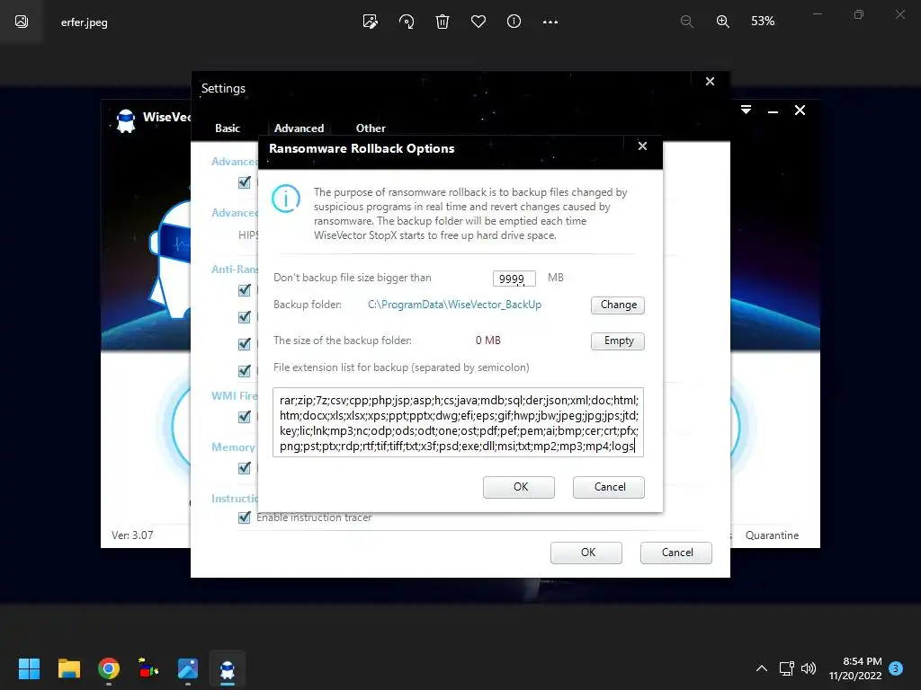Screen dimensions: 921x690
Task: Open WiseVector StopX from the taskbar
Action: pos(228,668)
